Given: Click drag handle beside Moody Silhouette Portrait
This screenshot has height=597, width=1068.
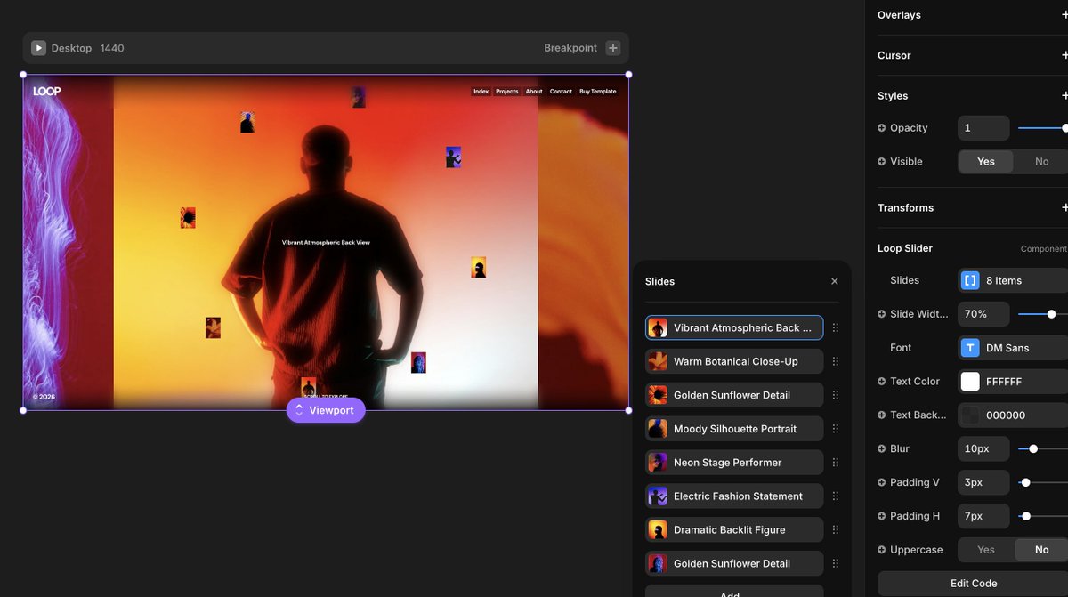Looking at the screenshot, I should 835,429.
